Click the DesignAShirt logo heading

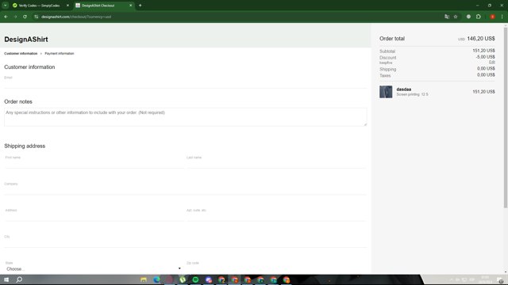[x=26, y=40]
